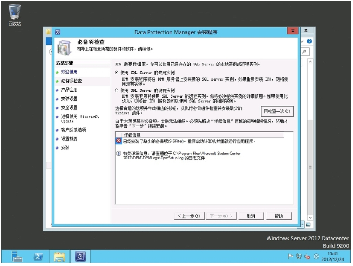This screenshot has height=266, width=353.
Task: Open Server Manager from the taskbar
Action: pos(17,257)
